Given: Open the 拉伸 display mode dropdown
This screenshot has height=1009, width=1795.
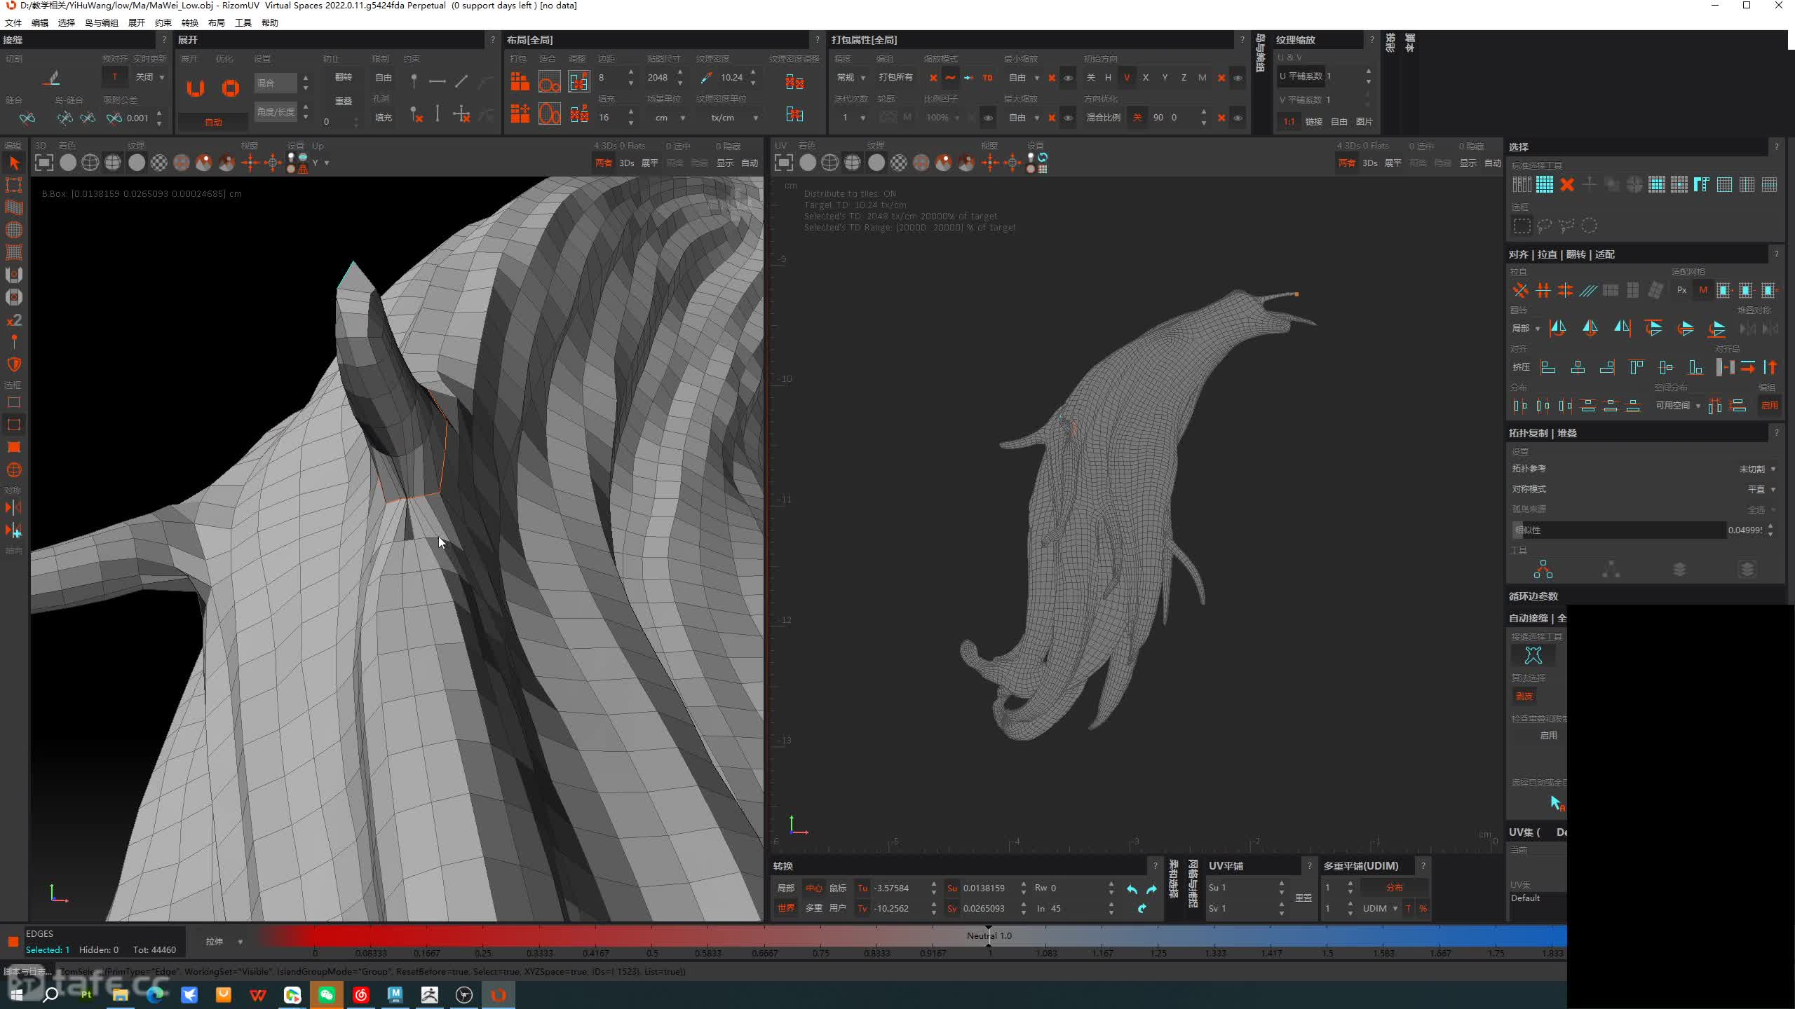Looking at the screenshot, I should pyautogui.click(x=223, y=942).
